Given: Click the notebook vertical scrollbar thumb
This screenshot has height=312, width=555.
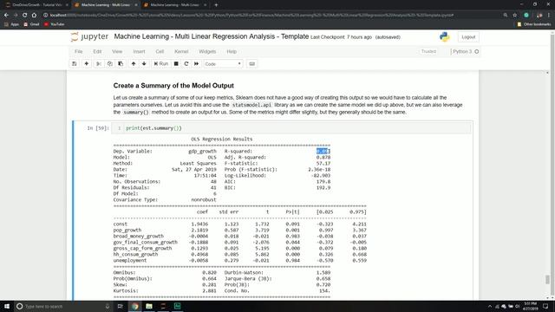Looking at the screenshot, I should point(547,279).
